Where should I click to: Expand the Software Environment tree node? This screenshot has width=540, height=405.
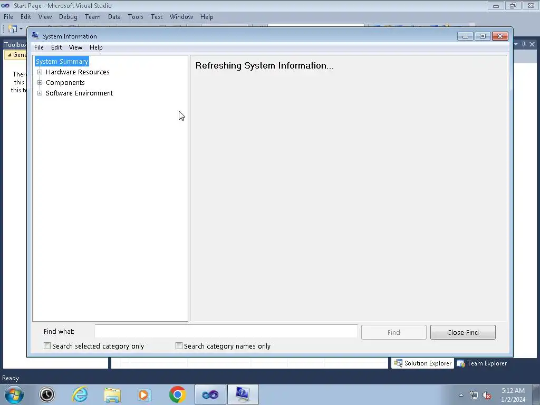click(40, 93)
